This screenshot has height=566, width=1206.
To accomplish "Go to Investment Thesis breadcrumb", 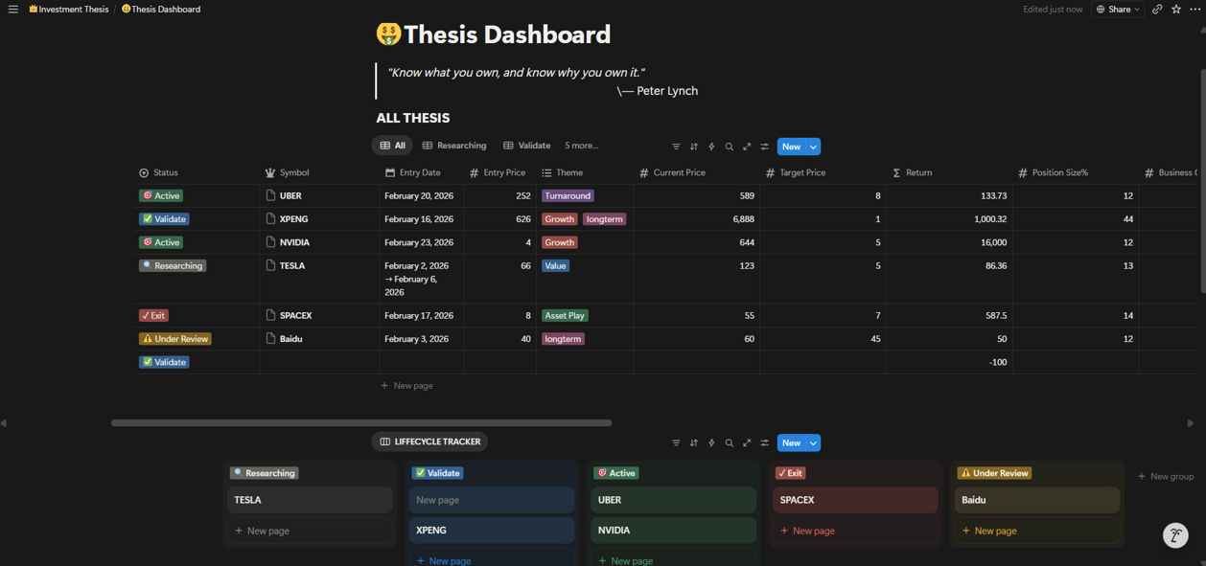I will [68, 10].
